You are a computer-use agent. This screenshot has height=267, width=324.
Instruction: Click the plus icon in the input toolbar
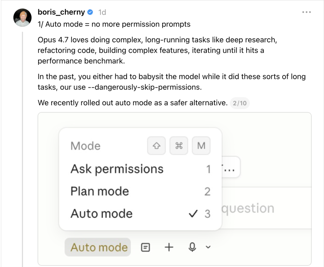[x=169, y=247]
